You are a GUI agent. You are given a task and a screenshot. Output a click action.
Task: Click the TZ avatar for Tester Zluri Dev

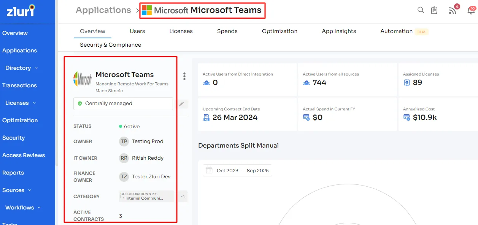tap(124, 176)
